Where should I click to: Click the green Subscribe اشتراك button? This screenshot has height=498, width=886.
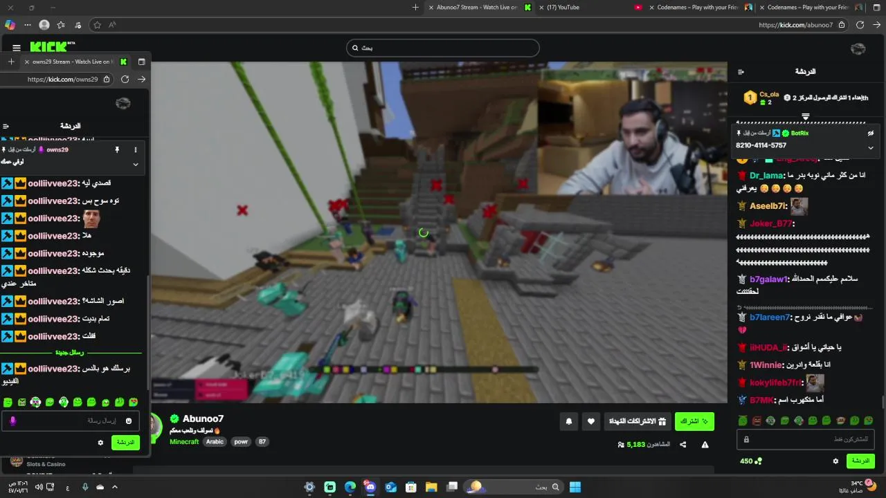click(694, 421)
